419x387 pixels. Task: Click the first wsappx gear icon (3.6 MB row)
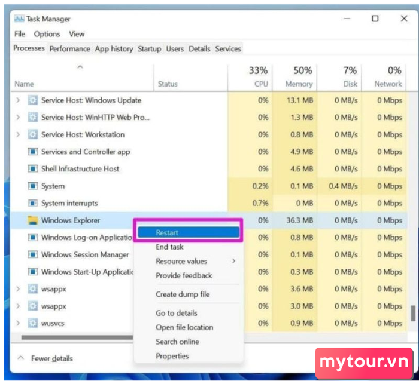tap(32, 289)
